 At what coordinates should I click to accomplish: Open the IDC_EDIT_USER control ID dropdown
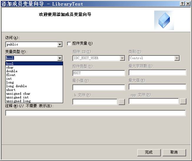point(122,58)
